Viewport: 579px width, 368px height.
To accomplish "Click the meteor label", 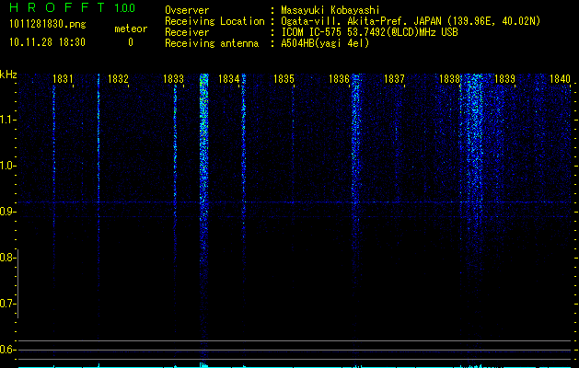I will coord(131,29).
